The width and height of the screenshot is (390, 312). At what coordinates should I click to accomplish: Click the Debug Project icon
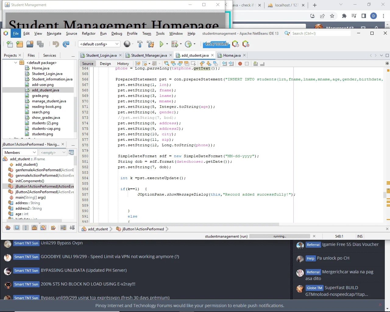click(175, 44)
